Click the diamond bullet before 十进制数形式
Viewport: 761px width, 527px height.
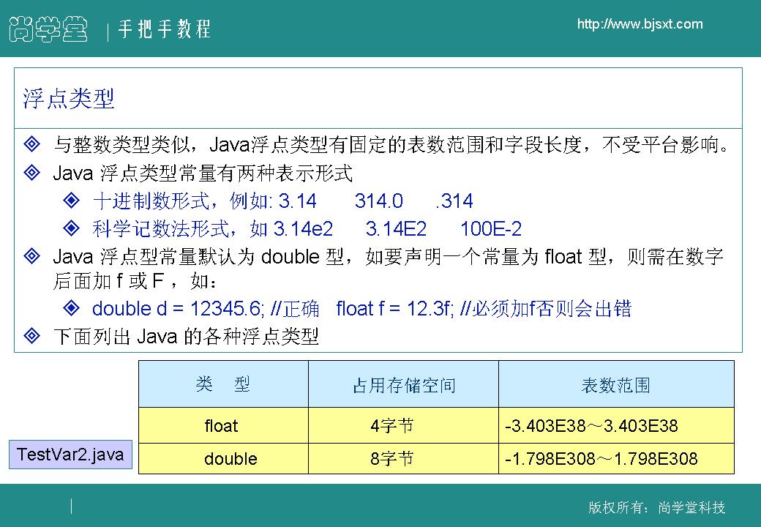(72, 201)
